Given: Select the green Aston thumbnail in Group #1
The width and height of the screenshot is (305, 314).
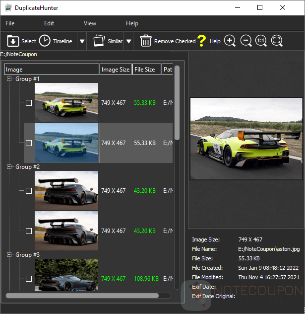Looking at the screenshot, I should (x=66, y=102).
